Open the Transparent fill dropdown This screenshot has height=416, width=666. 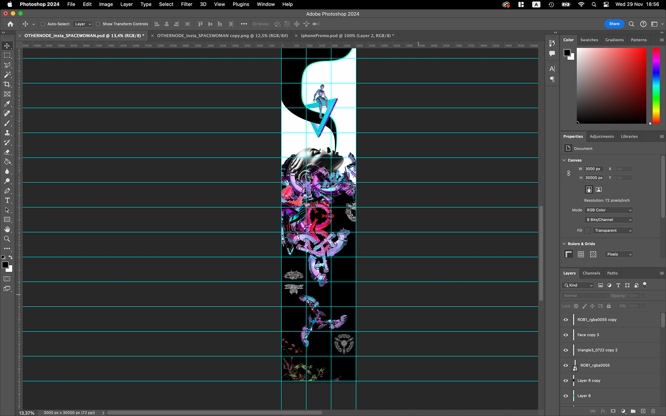pos(612,231)
